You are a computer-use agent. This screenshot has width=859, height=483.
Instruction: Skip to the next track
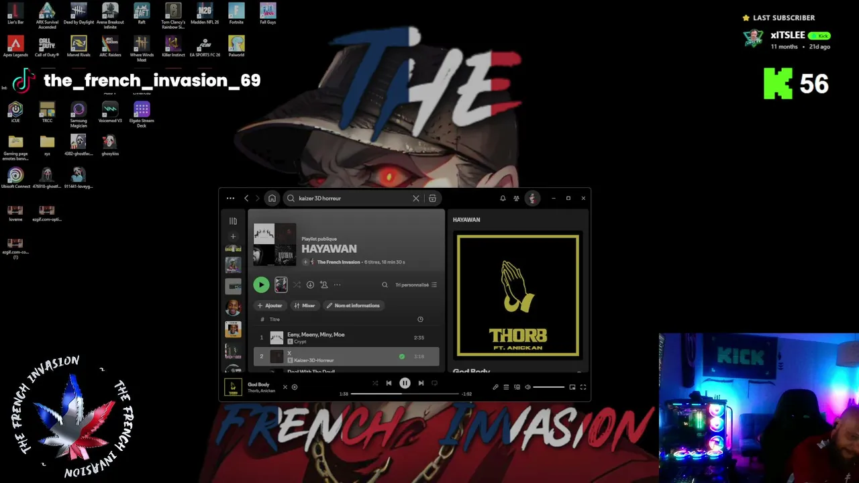click(421, 383)
